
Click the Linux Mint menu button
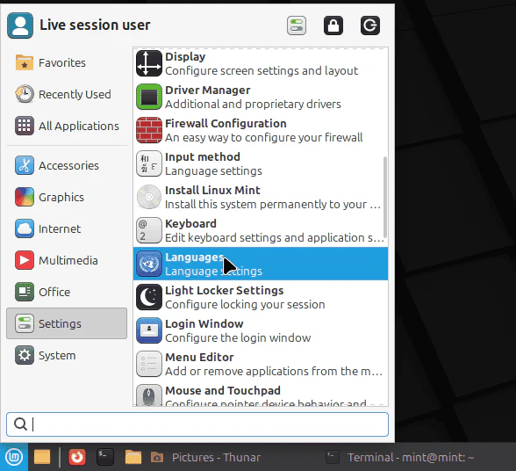14,457
